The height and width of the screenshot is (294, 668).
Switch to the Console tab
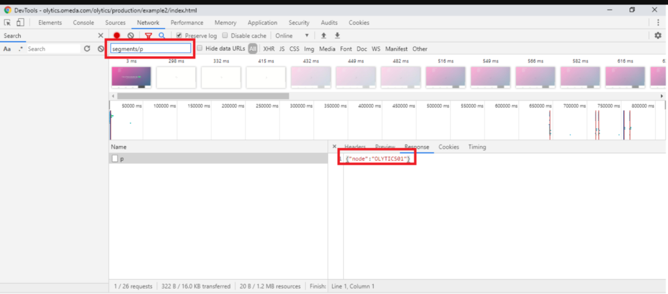tap(83, 23)
